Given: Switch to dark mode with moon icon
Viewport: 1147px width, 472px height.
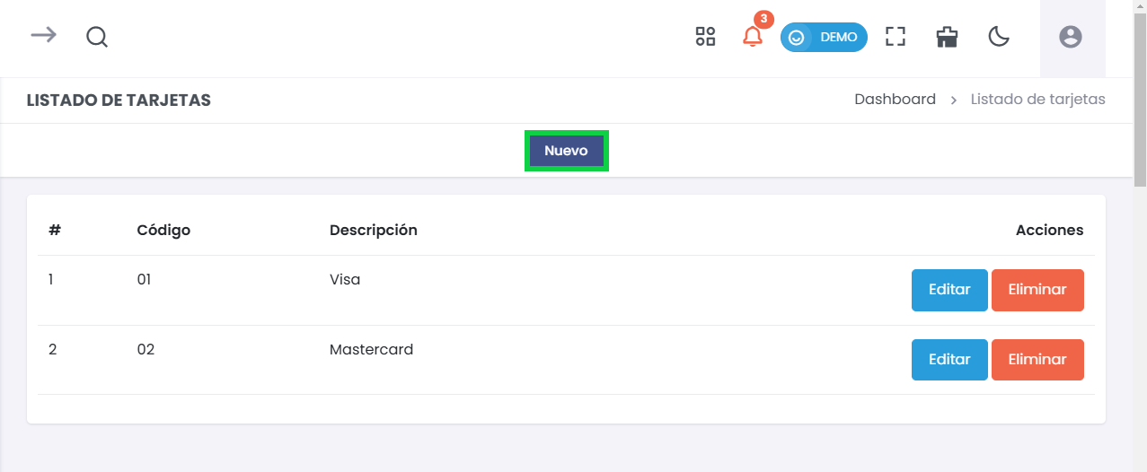Looking at the screenshot, I should (x=999, y=37).
